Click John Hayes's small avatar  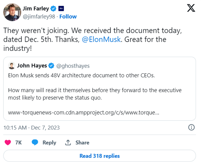(x=11, y=65)
